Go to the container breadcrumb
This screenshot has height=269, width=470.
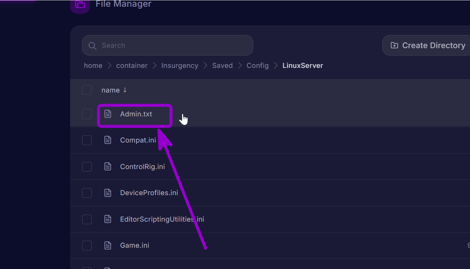[x=132, y=65]
